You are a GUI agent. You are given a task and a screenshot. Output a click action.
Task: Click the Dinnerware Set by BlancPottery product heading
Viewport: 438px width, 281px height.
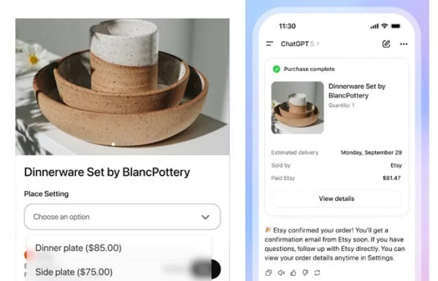tap(107, 172)
